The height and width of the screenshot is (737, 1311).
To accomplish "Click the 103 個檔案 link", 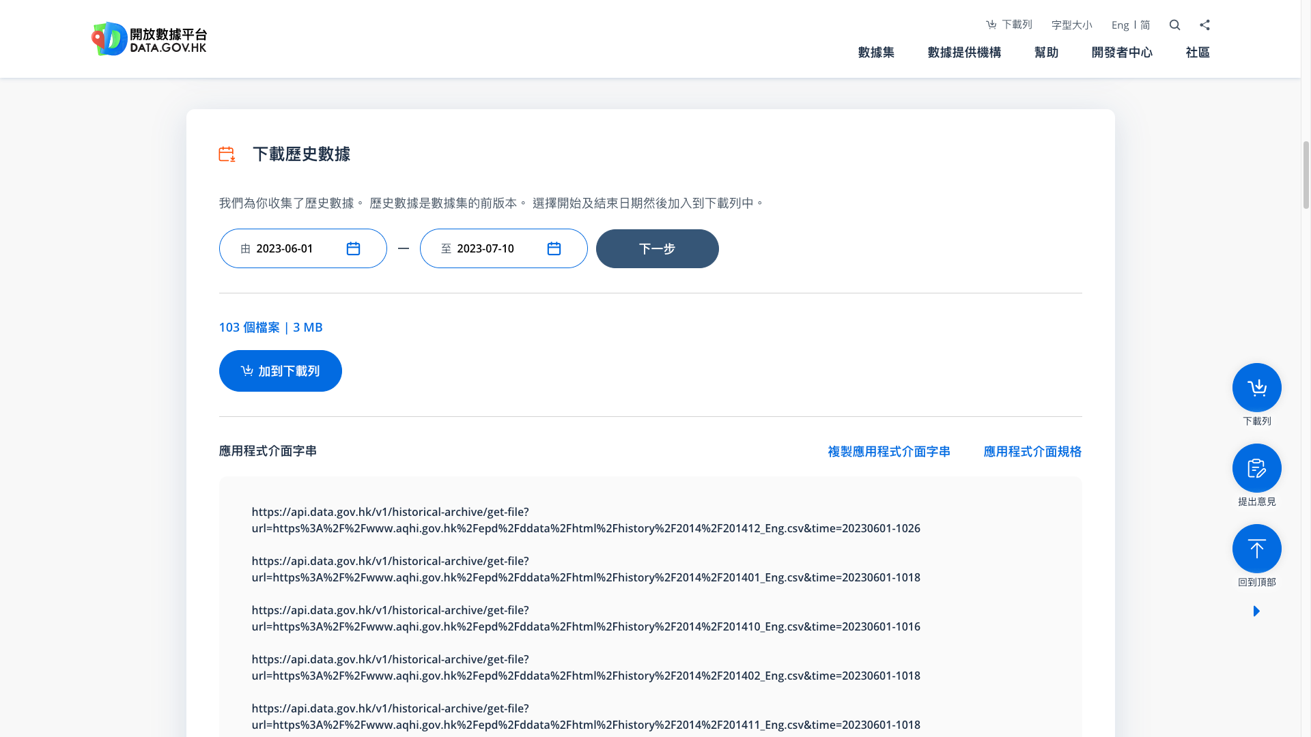I will [249, 328].
